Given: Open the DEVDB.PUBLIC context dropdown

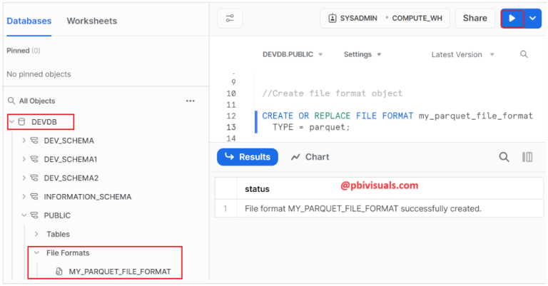Looking at the screenshot, I should (x=293, y=54).
